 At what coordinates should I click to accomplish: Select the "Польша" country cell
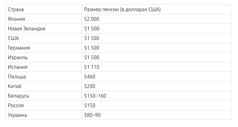click(x=17, y=77)
